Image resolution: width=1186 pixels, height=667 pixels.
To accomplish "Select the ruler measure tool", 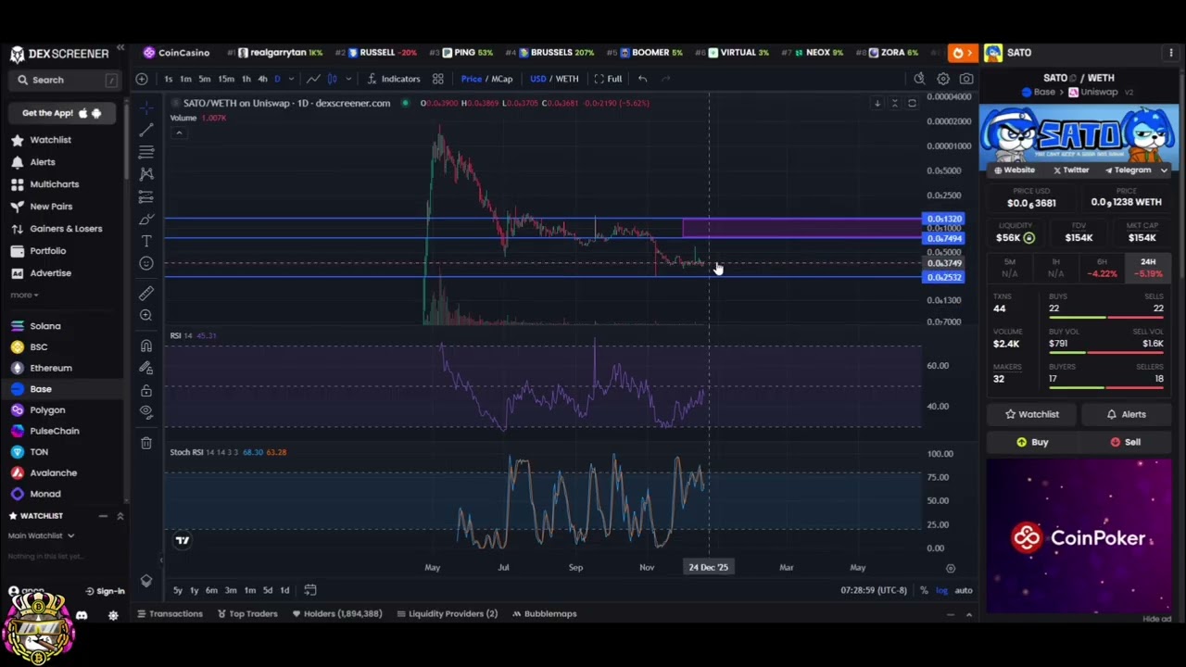I will coord(145,294).
